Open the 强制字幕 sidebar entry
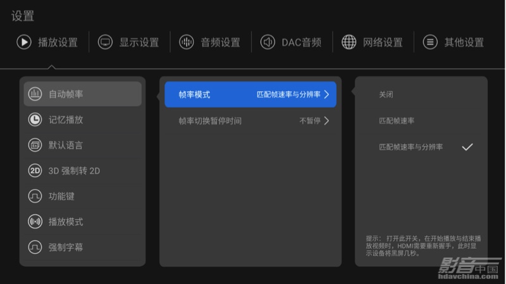Screen dimensions: 506x284 (x=66, y=247)
